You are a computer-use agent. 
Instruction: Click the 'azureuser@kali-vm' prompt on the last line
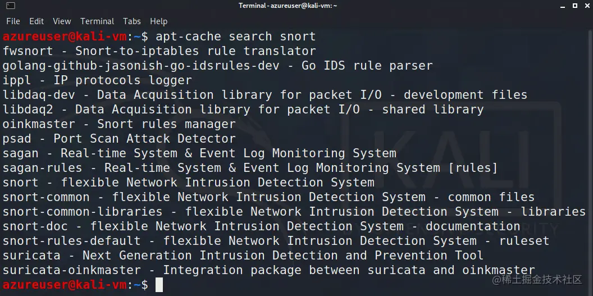65,285
